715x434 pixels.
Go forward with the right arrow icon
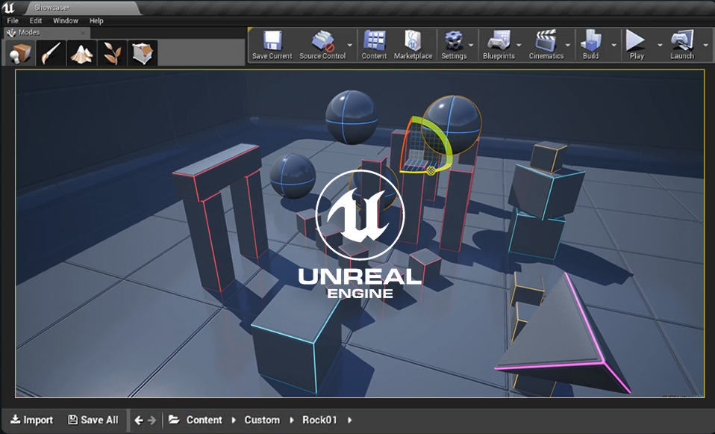pos(152,421)
